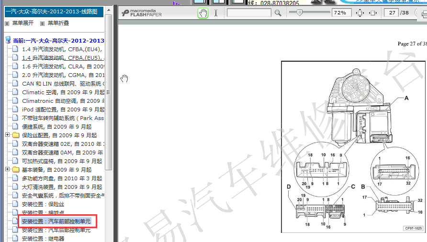
Task: Click the page icon beside 多功能方向盘
Action: (x=15, y=178)
